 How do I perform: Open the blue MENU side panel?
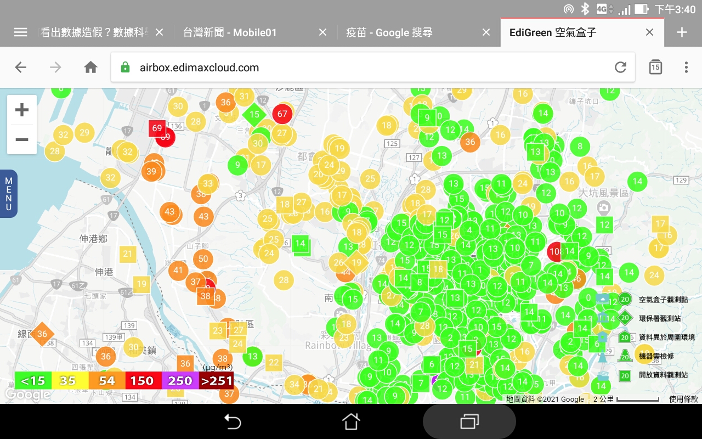8,194
